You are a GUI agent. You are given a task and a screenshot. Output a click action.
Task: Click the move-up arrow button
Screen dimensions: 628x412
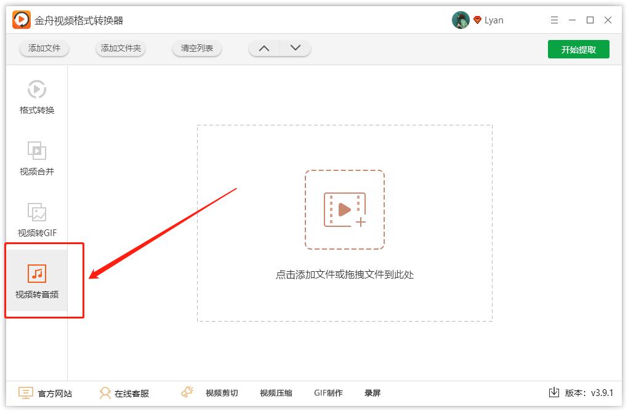264,47
